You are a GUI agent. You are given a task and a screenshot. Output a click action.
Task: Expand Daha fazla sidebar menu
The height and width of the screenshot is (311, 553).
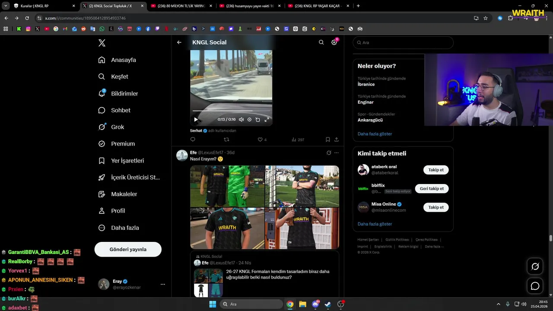(118, 228)
